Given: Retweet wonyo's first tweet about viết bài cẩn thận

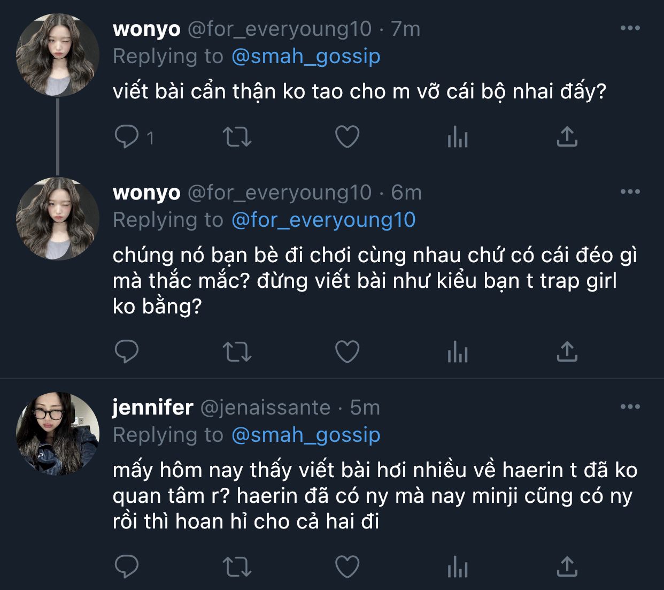Looking at the screenshot, I should point(236,137).
